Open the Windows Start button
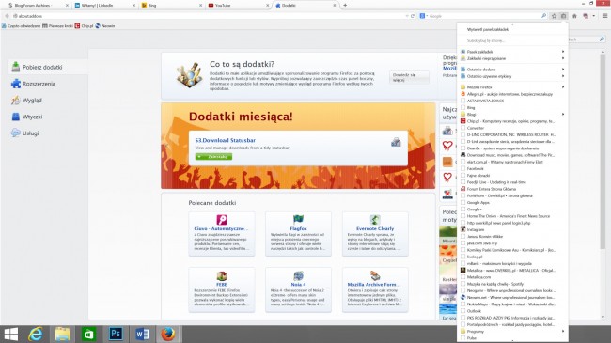 click(x=11, y=334)
